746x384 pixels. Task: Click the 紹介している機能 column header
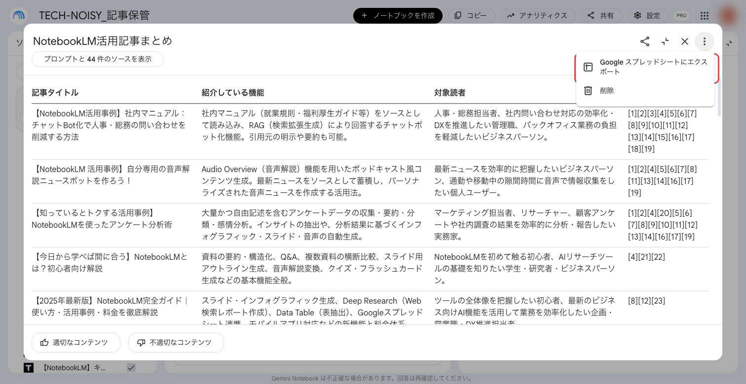pos(233,93)
